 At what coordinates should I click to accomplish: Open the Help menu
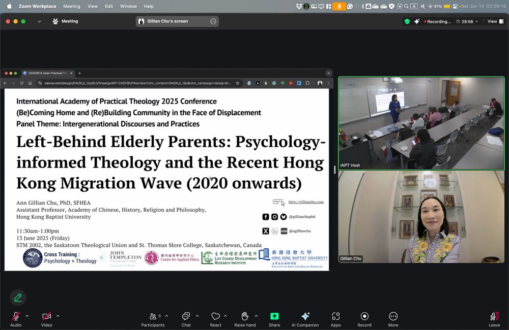click(x=149, y=6)
